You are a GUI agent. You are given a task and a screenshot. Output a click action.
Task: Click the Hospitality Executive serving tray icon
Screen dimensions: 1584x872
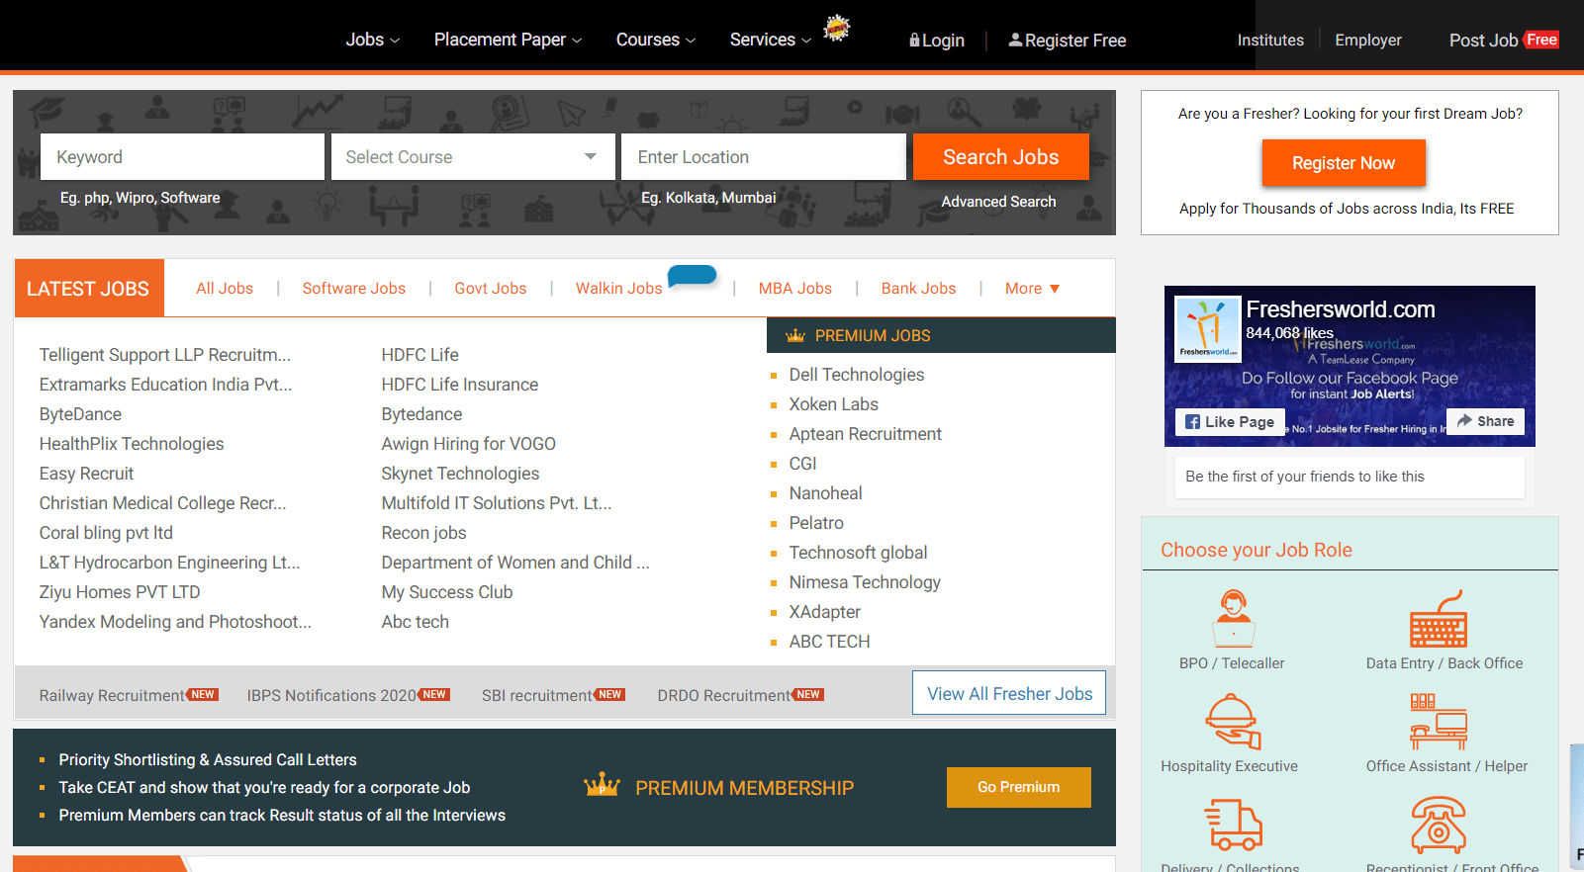[1233, 722]
